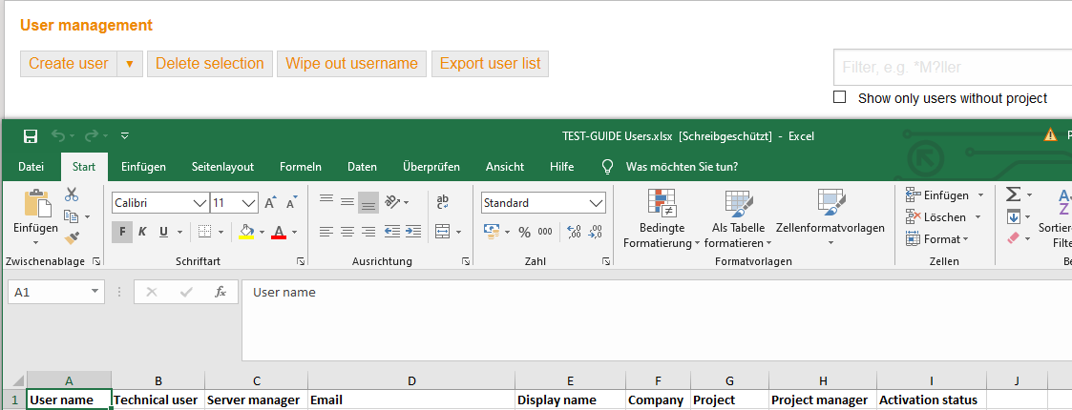Enable wrap text (abc icon)

click(442, 201)
